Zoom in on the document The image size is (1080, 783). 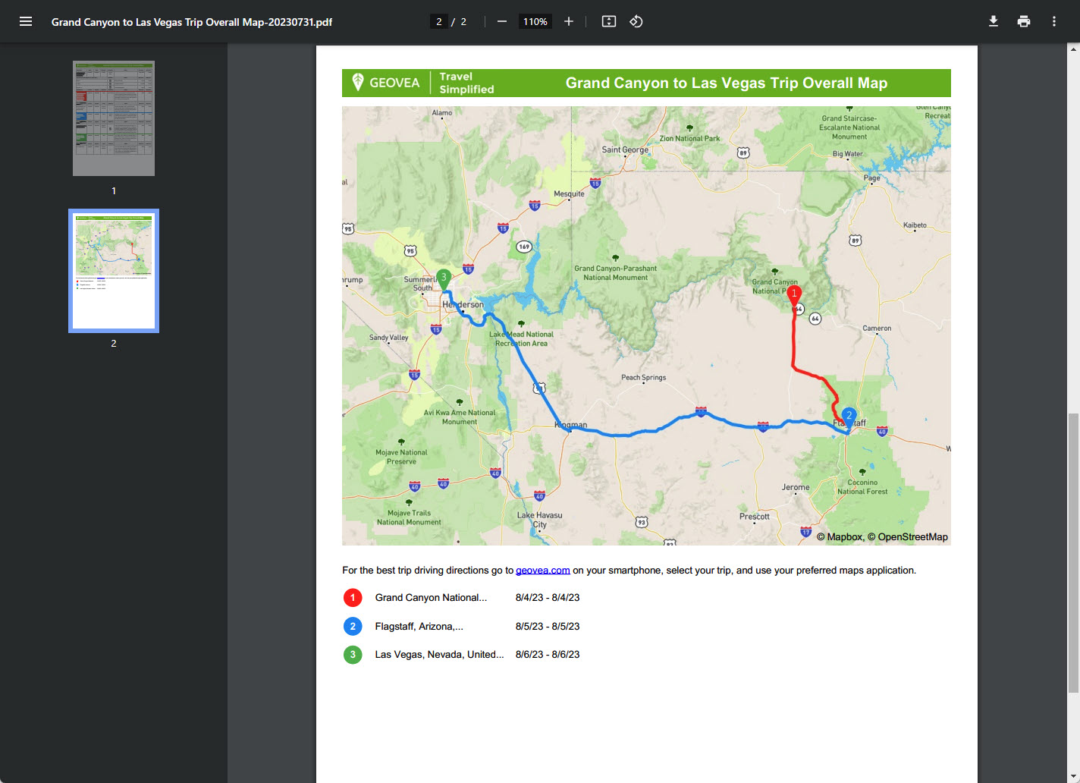[568, 21]
